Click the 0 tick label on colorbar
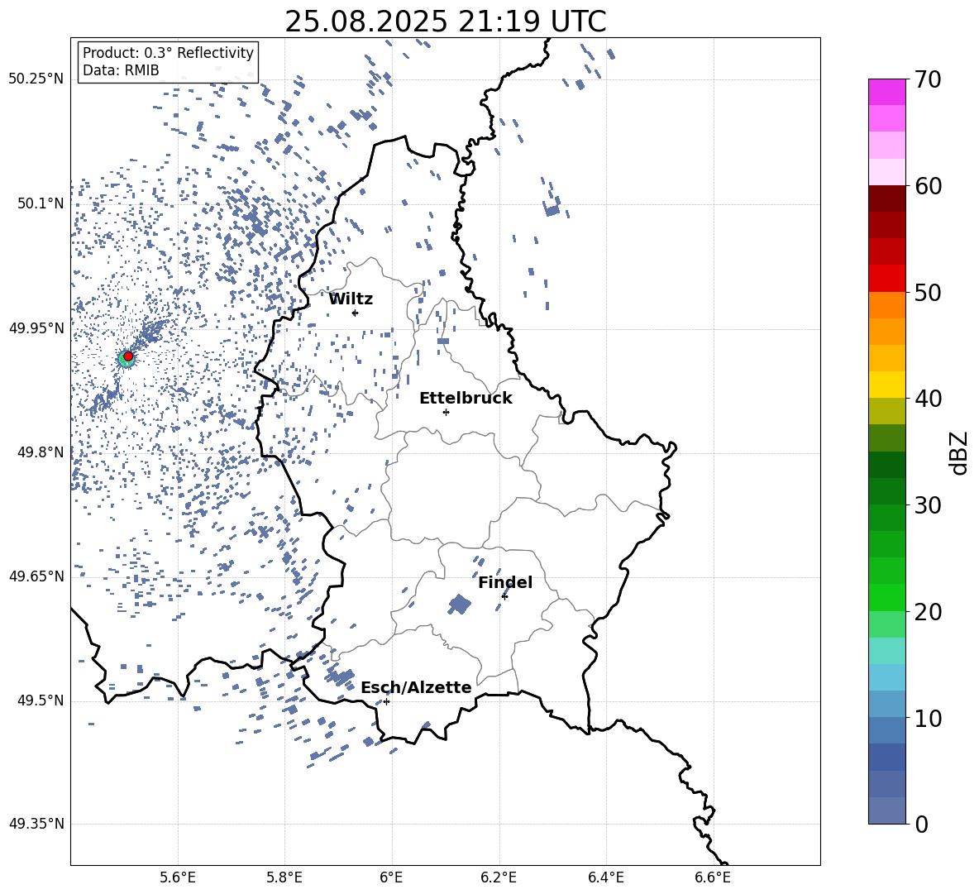The height and width of the screenshot is (894, 979). [921, 824]
